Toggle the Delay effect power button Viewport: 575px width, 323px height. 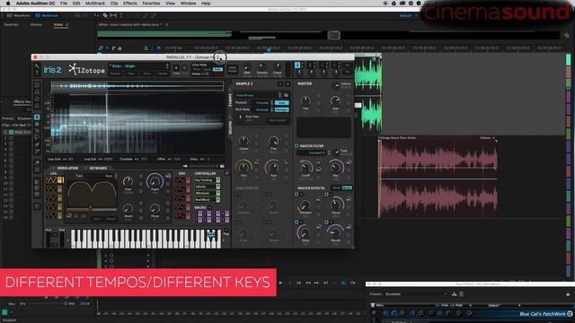coord(296,223)
